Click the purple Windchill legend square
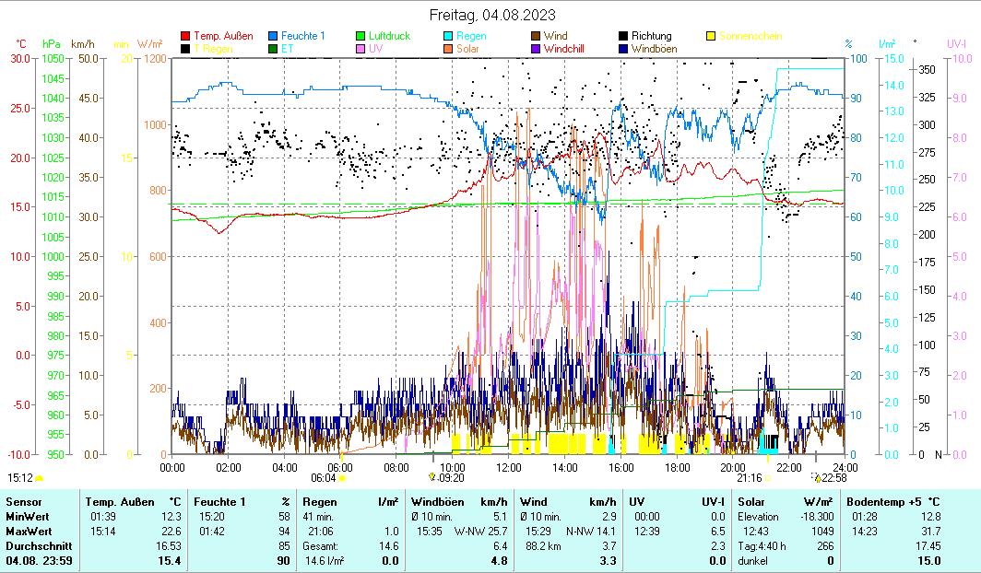Viewport: 981px width, 573px height. coord(536,49)
